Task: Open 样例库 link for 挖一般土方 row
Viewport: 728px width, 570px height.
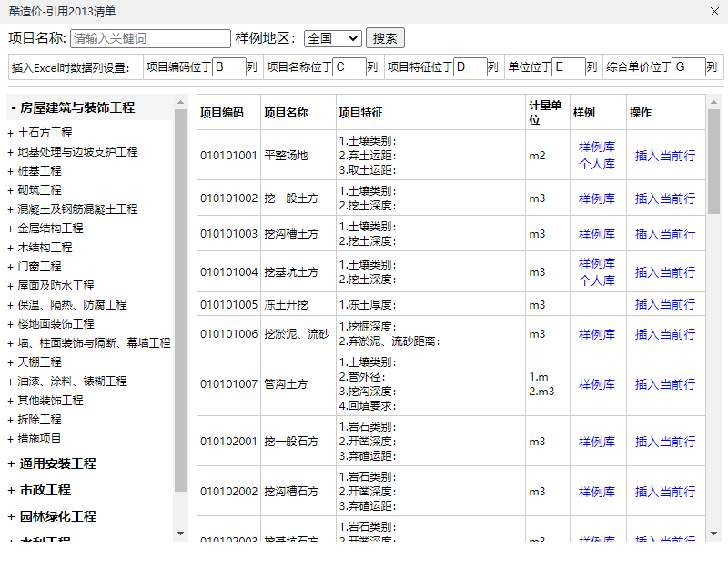Action: tap(597, 198)
